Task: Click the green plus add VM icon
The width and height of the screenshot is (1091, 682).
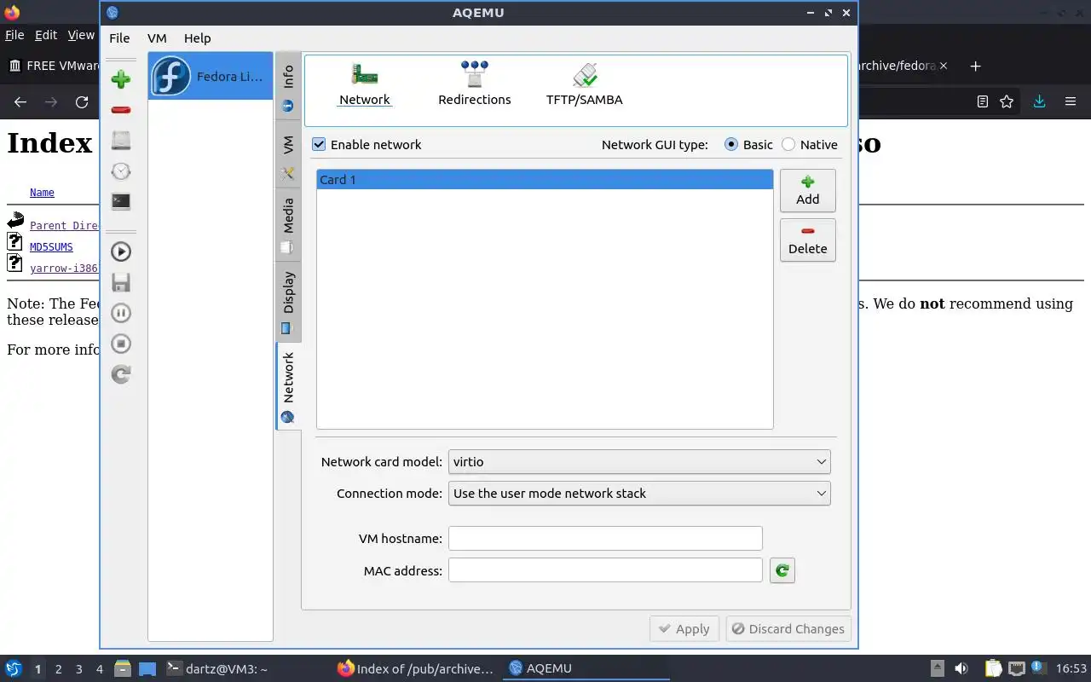Action: (121, 79)
